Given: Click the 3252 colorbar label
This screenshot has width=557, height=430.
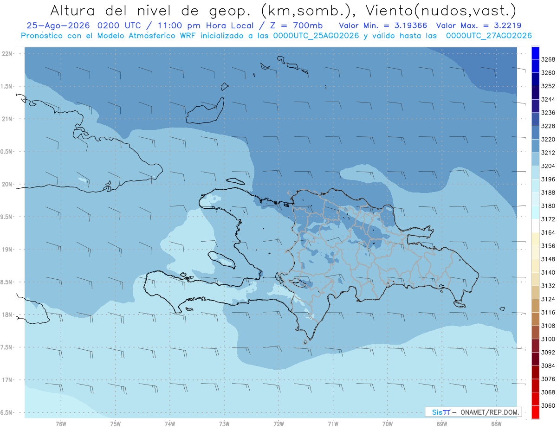Looking at the screenshot, I should tap(548, 86).
